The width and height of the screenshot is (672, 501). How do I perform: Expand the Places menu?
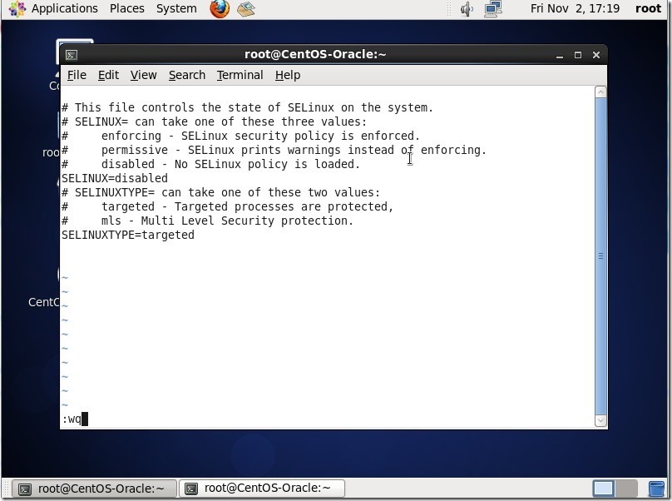126,8
